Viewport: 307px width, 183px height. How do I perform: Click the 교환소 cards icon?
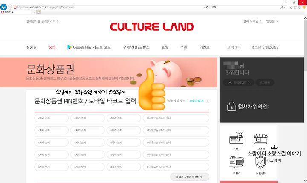coord(236,162)
